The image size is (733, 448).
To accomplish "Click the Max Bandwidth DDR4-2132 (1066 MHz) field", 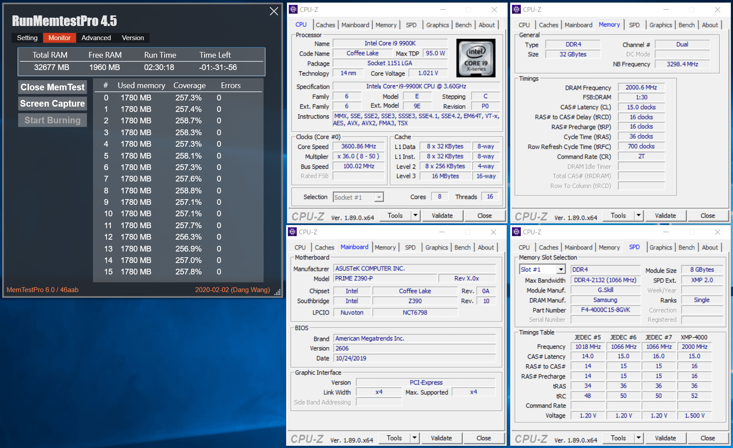I will (605, 280).
